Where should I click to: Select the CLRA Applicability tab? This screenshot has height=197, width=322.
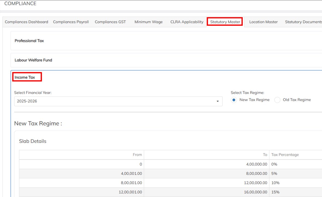pyautogui.click(x=187, y=22)
